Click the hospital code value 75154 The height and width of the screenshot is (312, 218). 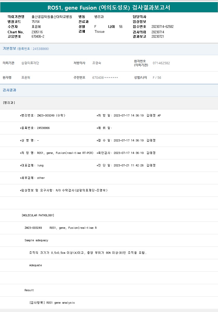point(35,22)
